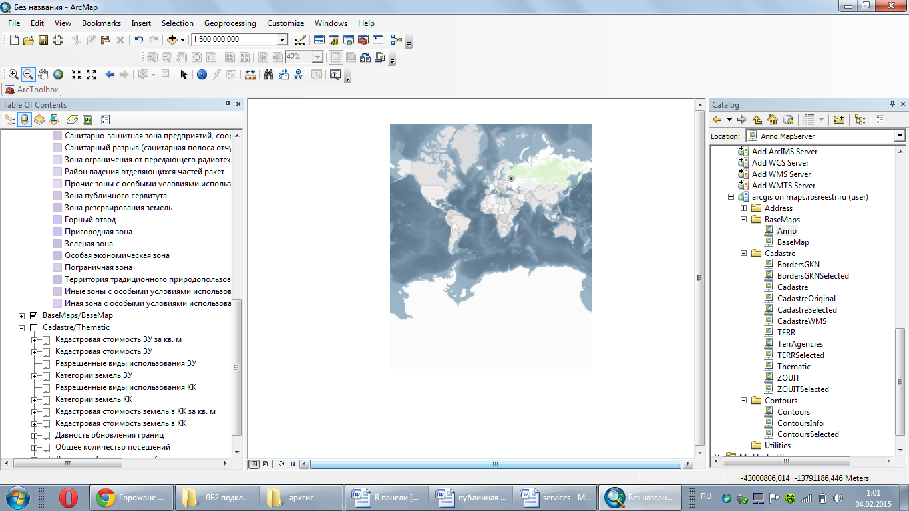
Task: Collapse the Cadastre folder in Catalog
Action: pos(743,254)
